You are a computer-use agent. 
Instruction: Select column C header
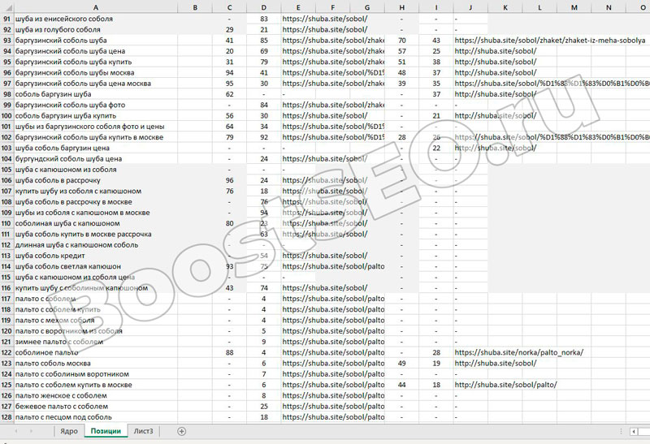(x=229, y=7)
